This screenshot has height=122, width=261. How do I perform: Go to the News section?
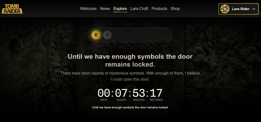105,9
